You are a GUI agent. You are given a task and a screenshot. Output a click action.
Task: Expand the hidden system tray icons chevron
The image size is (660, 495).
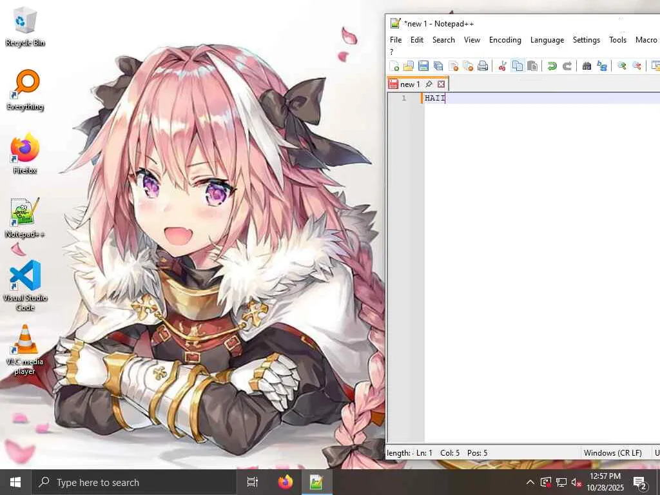coord(530,482)
